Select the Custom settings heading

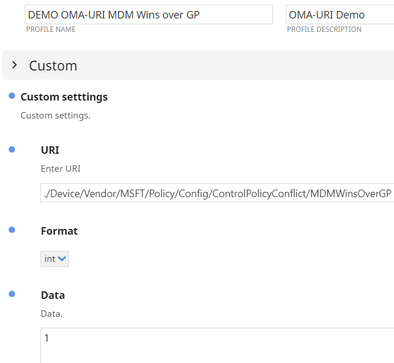(x=64, y=97)
